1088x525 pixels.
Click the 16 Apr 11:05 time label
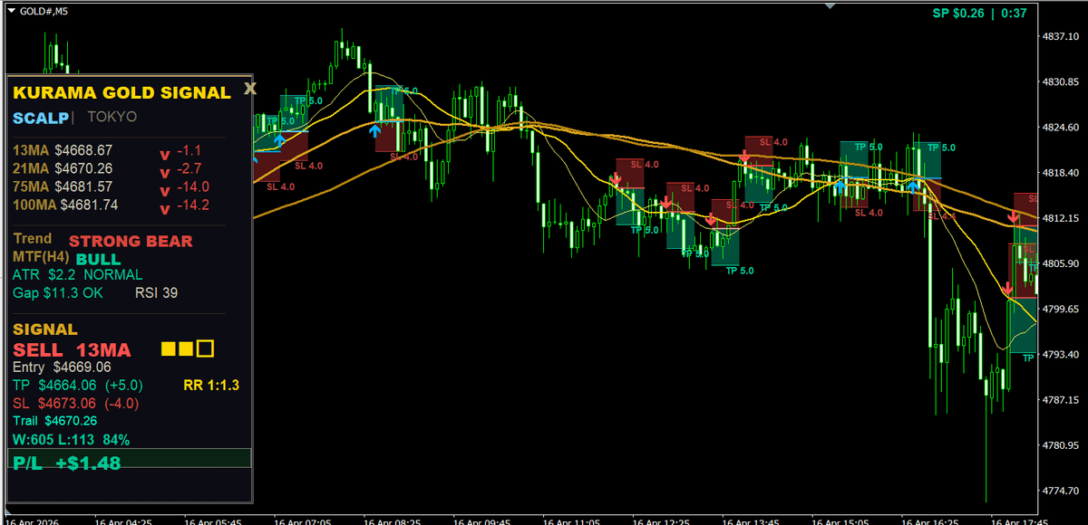pos(573,520)
